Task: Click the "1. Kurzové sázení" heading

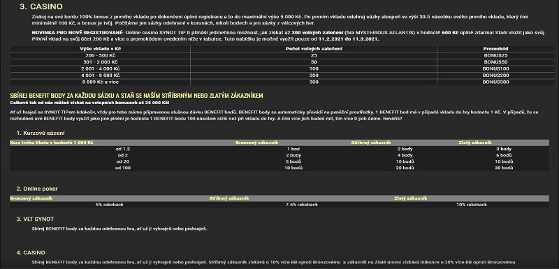Action: click(x=41, y=133)
